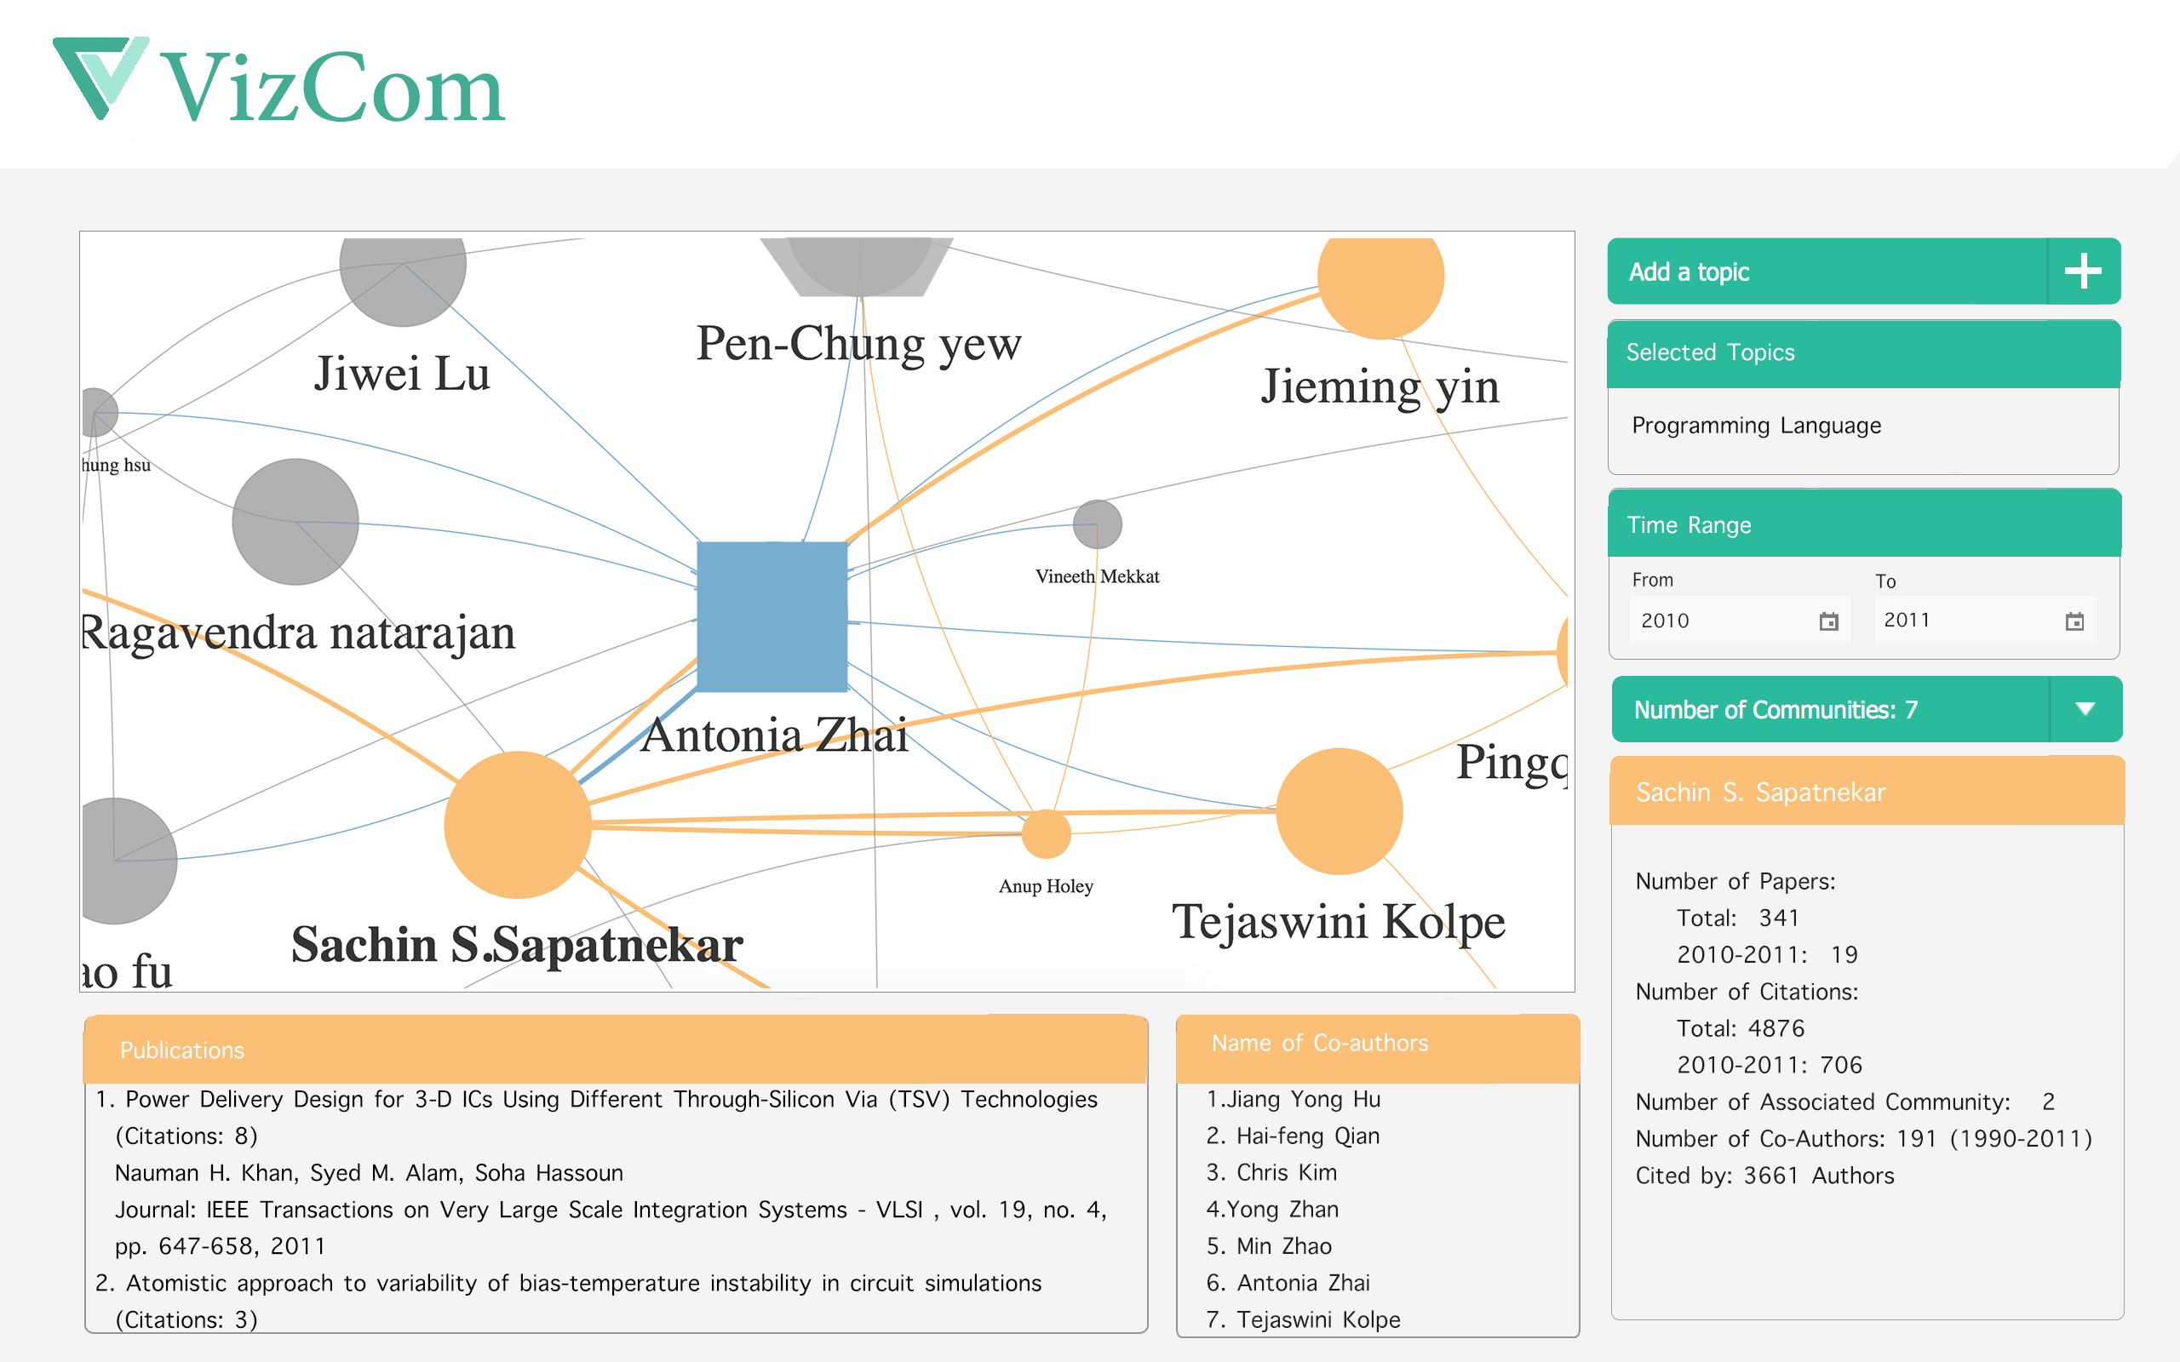Select the Jieming yin orange node
2180x1362 pixels.
pyautogui.click(x=1380, y=281)
